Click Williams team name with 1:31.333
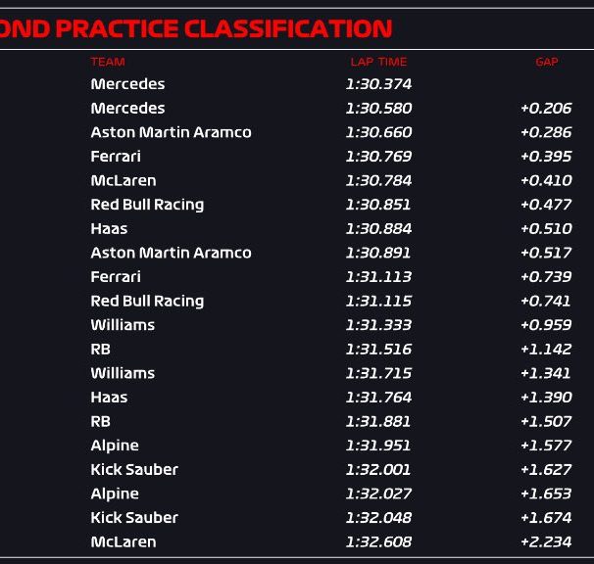 pos(123,325)
